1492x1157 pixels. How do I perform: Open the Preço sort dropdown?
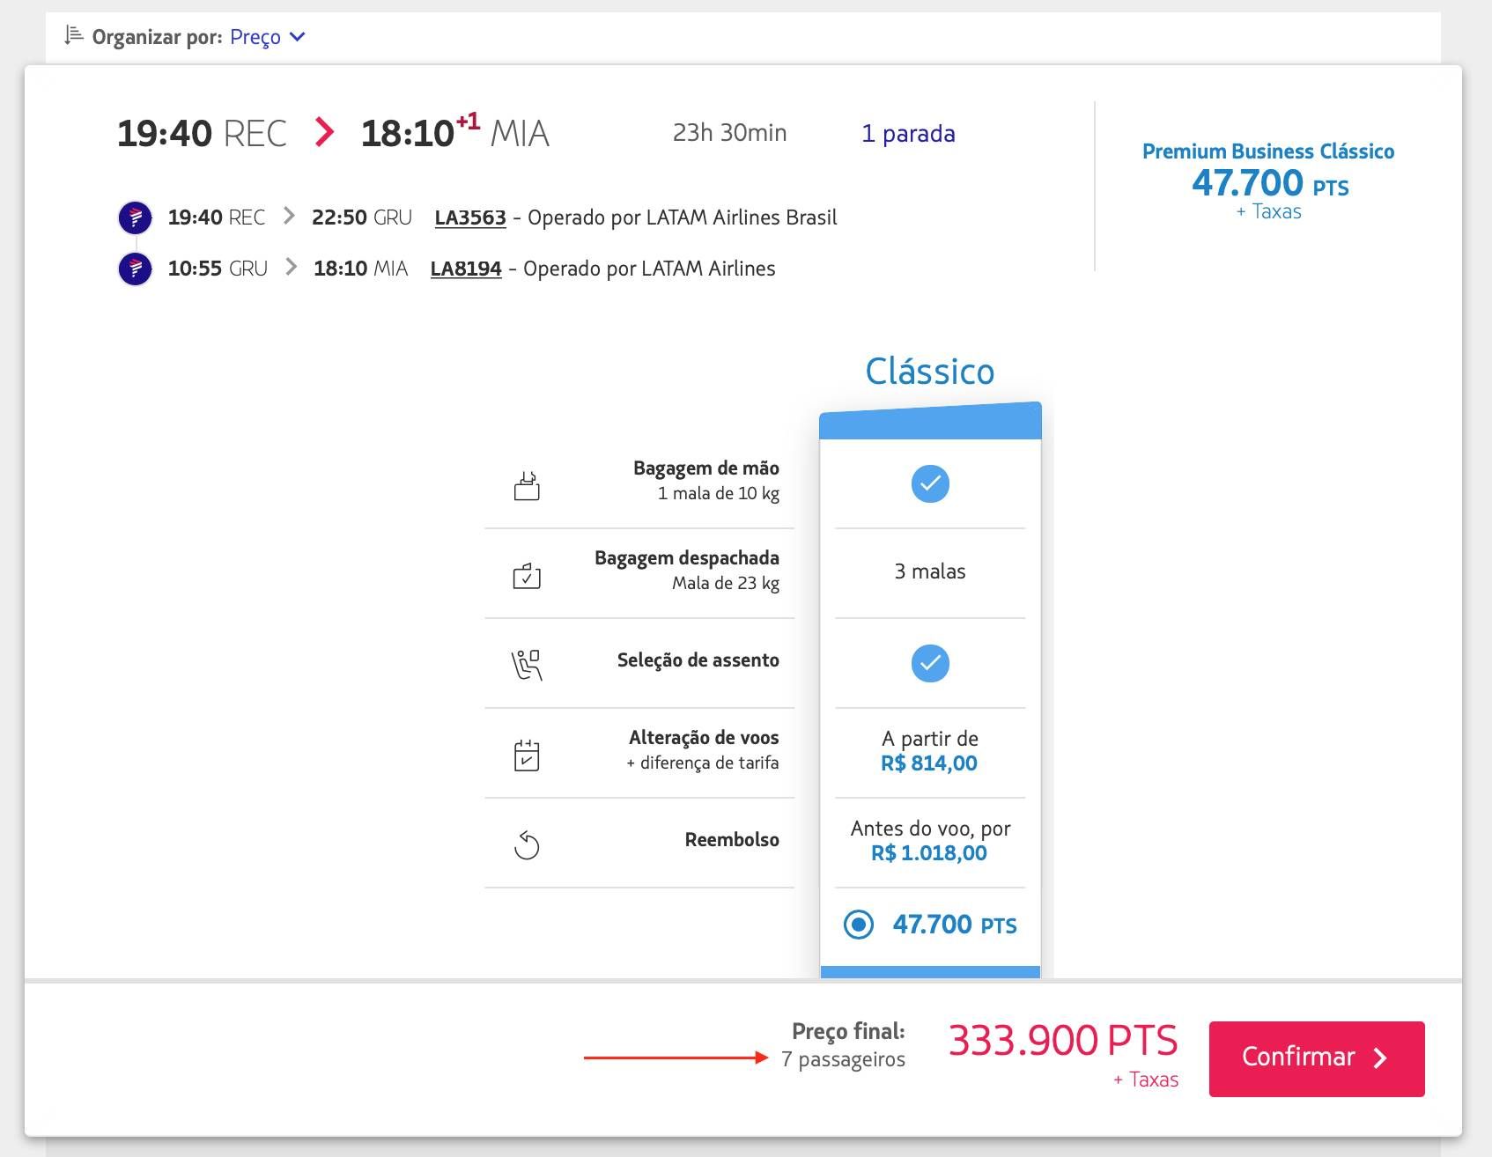(255, 37)
